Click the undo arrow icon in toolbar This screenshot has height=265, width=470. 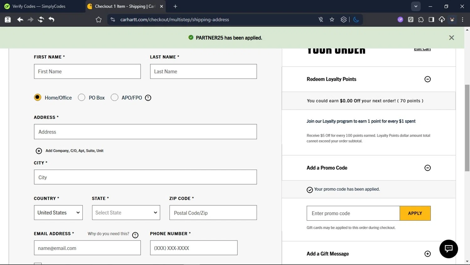51,20
